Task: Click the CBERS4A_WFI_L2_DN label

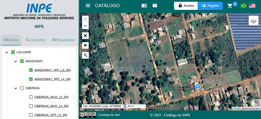Action: pyautogui.click(x=51, y=115)
